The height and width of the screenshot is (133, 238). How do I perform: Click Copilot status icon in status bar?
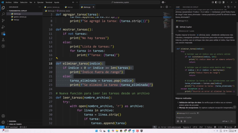click(215, 127)
